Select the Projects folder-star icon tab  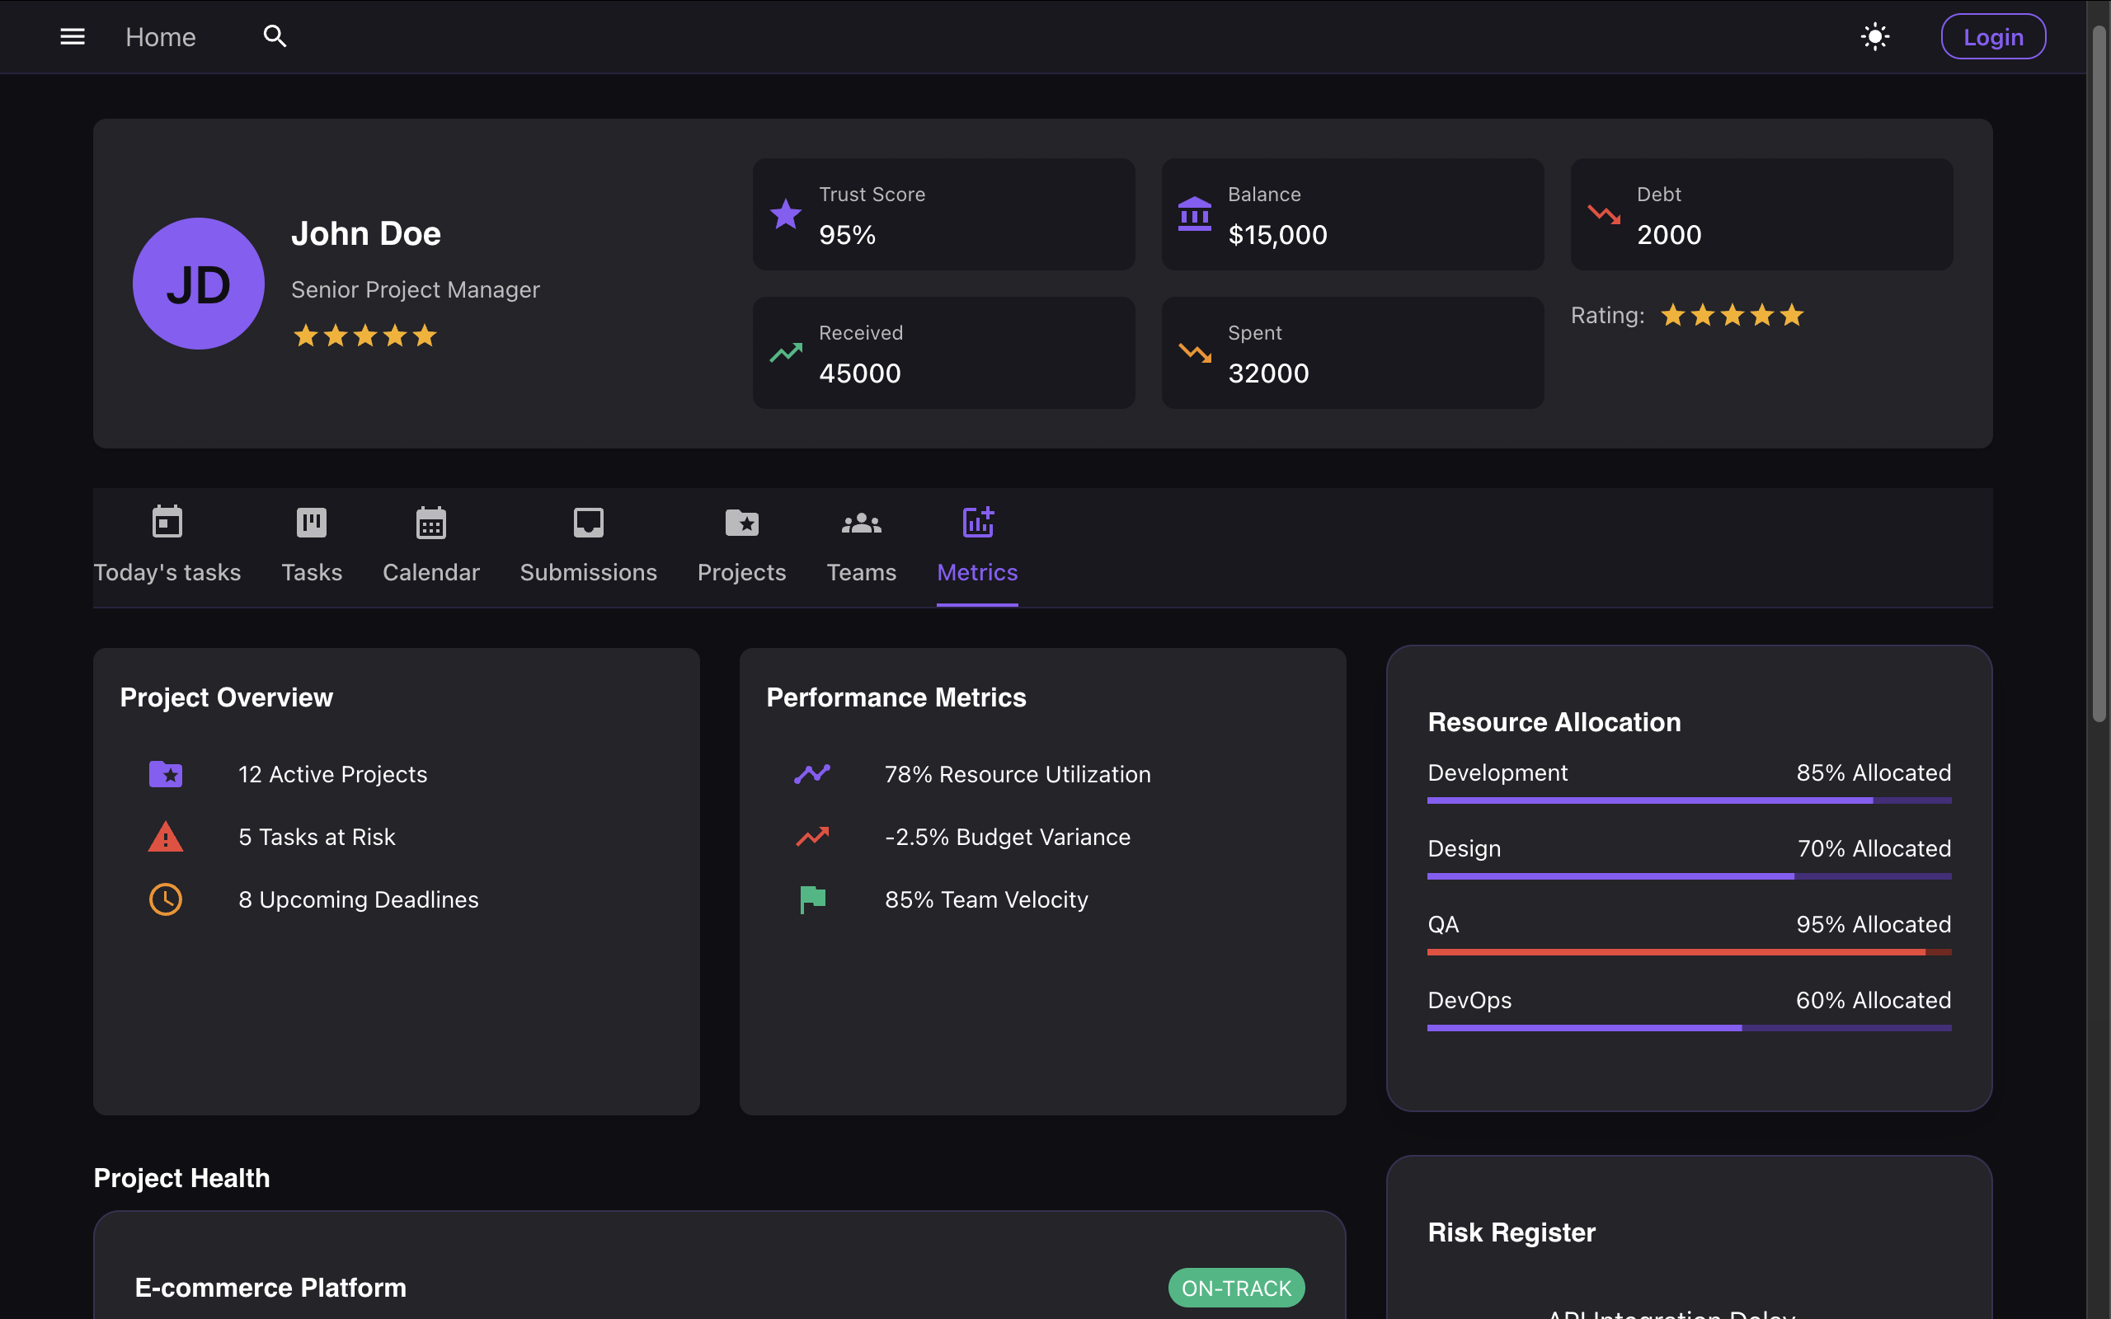pos(741,523)
